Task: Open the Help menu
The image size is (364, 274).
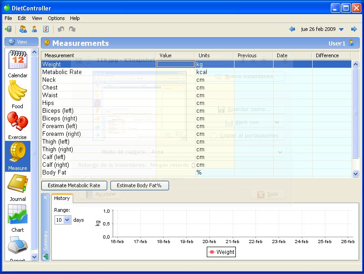Action: click(75, 18)
